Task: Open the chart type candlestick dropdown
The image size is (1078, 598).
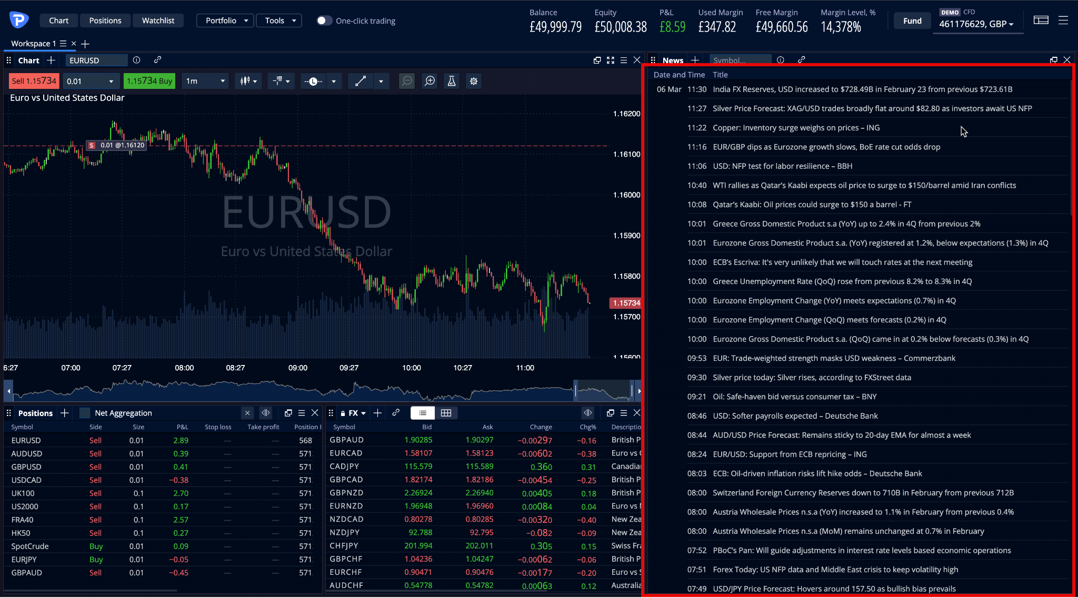Action: coord(248,81)
